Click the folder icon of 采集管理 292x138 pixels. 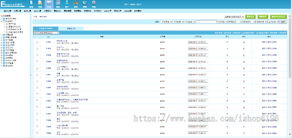(x=4, y=58)
